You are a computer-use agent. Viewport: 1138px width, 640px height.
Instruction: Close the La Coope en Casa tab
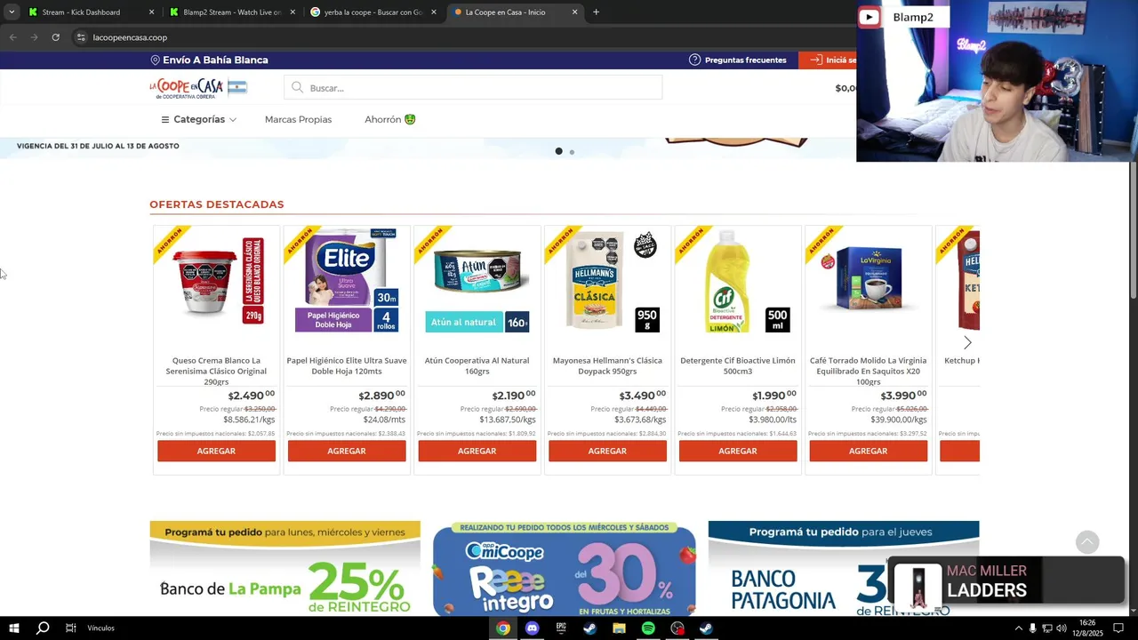tap(574, 12)
